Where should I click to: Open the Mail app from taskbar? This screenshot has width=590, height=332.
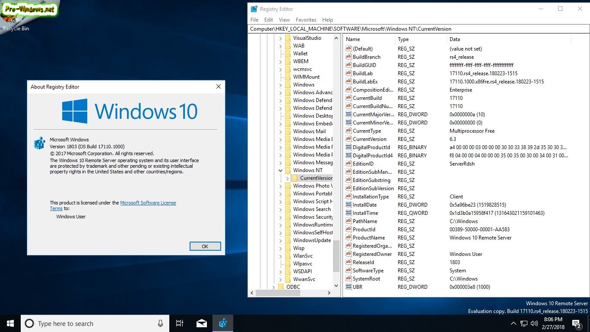201,323
